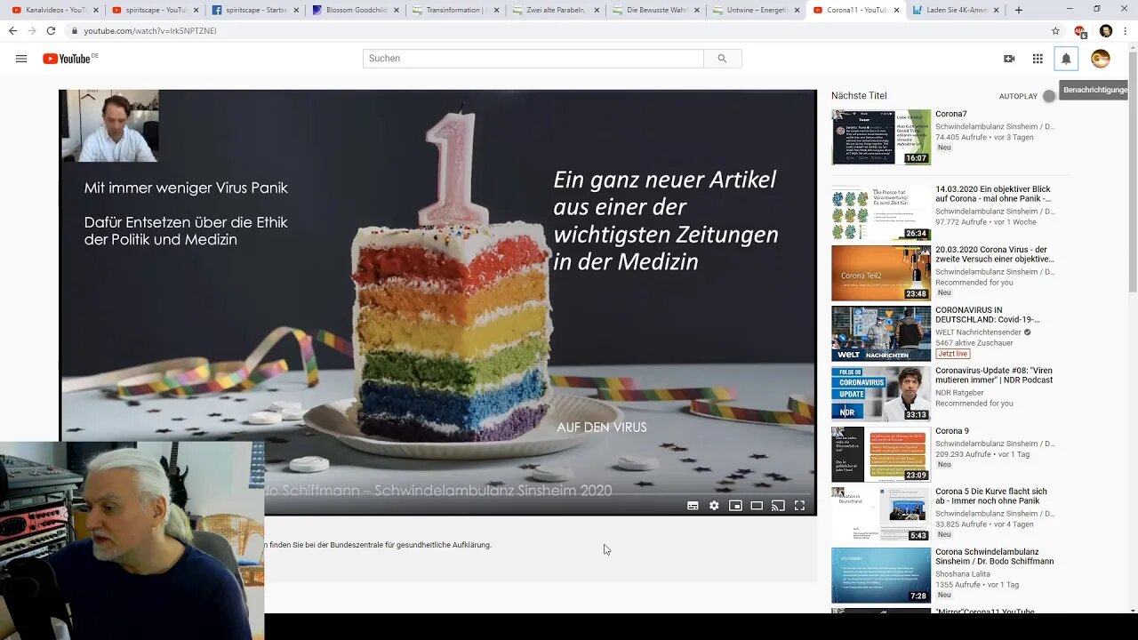Open the Corona7 video title
This screenshot has width=1138, height=640.
pos(951,114)
